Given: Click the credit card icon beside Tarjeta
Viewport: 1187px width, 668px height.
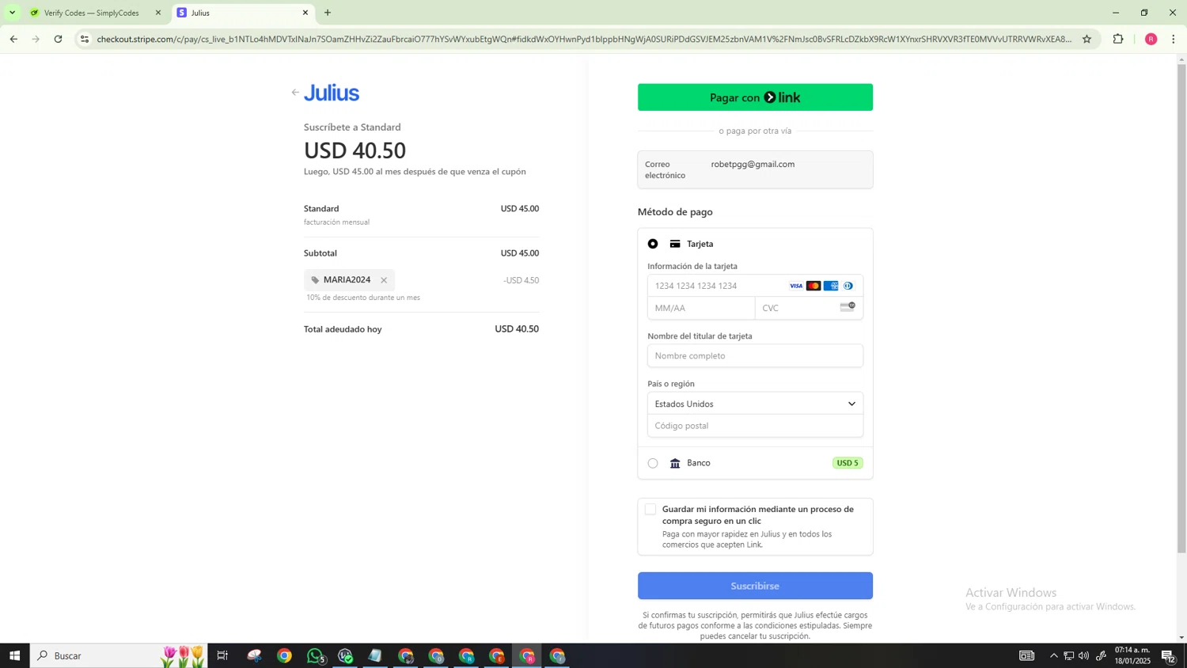Looking at the screenshot, I should [675, 244].
